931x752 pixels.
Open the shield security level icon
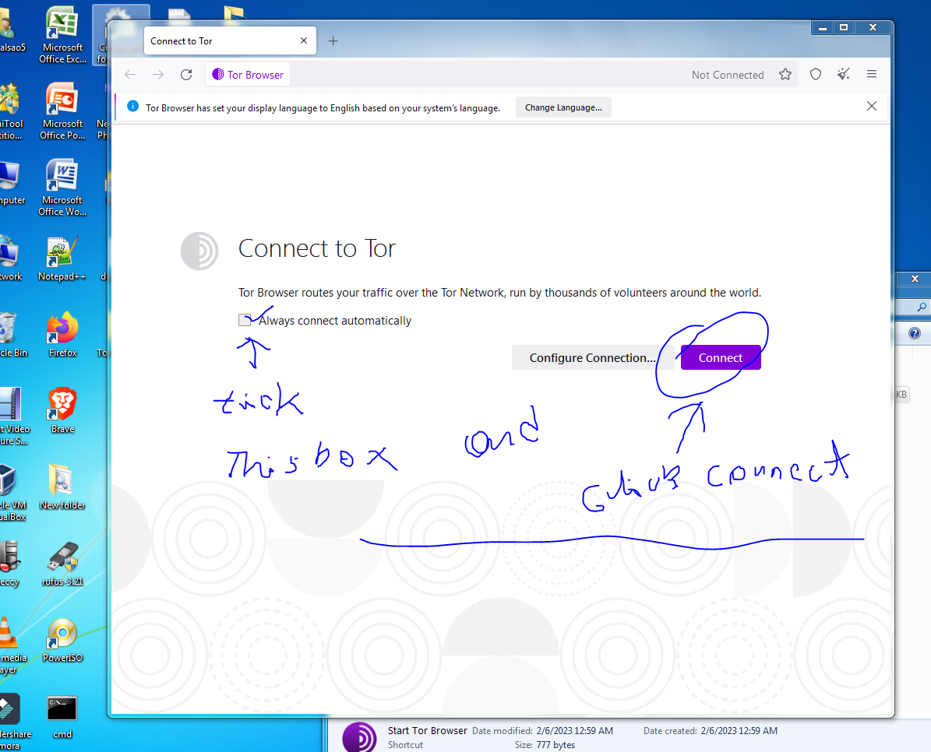pyautogui.click(x=815, y=74)
